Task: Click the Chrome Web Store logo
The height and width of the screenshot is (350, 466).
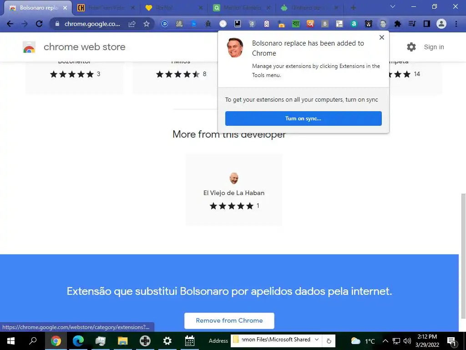Action: (x=29, y=47)
